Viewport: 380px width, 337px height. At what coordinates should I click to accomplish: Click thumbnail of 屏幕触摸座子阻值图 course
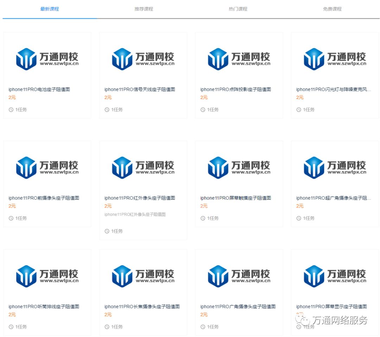(239, 168)
